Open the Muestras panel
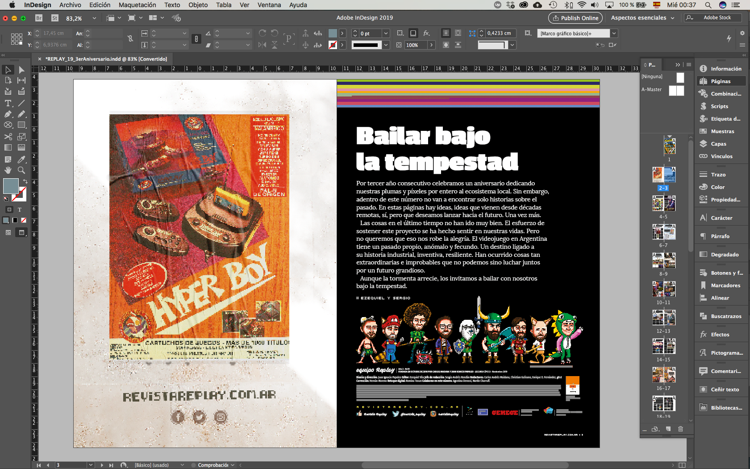This screenshot has height=469, width=750. click(x=722, y=131)
